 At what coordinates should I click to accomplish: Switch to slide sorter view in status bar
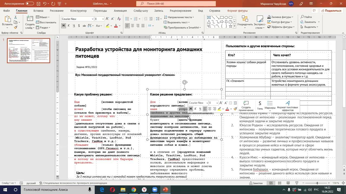tap(279, 183)
